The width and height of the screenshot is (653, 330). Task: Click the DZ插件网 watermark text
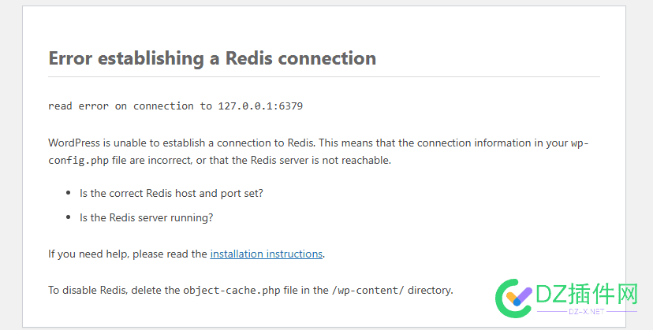tap(587, 294)
